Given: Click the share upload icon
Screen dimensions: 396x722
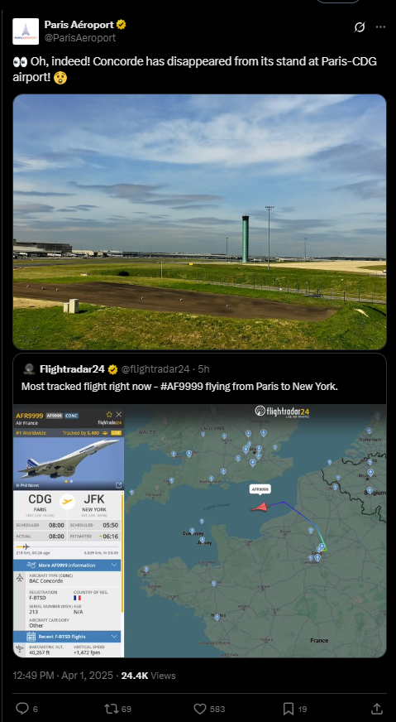Looking at the screenshot, I should [x=377, y=708].
